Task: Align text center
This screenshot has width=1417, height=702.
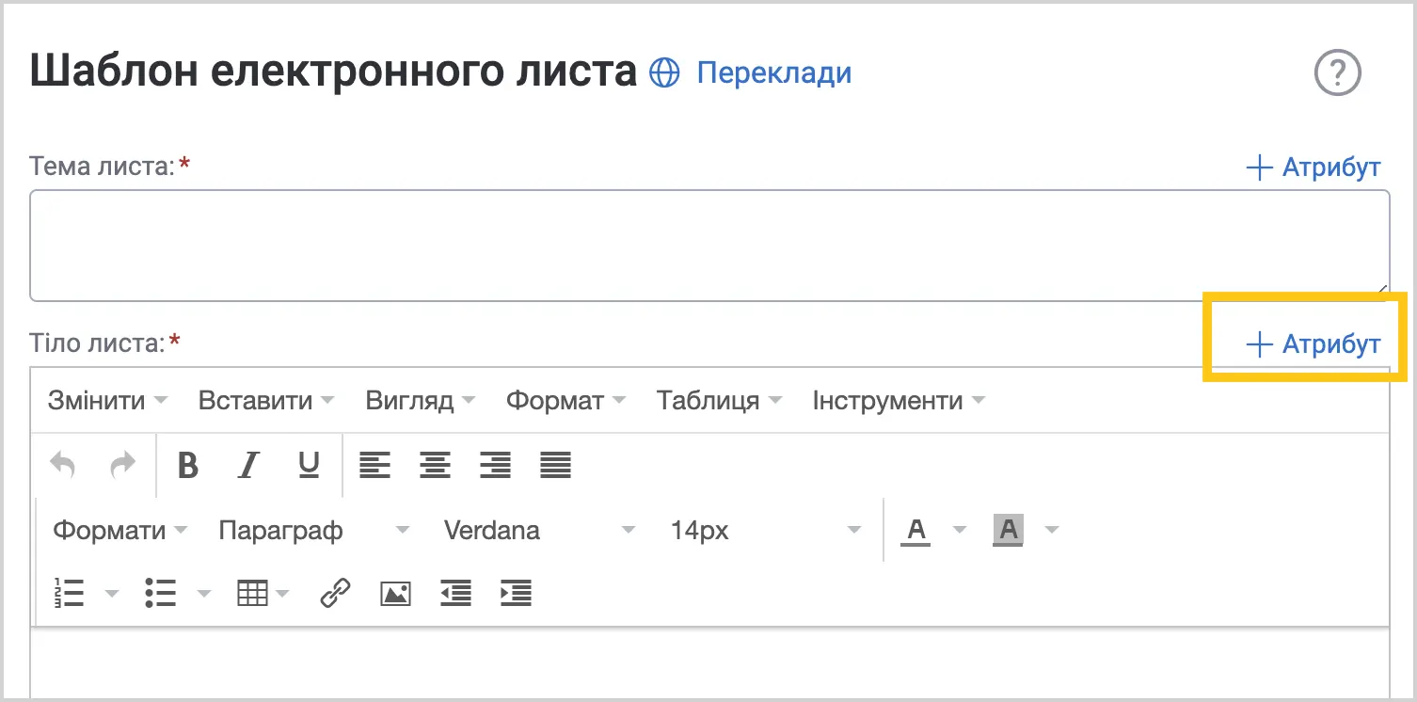Action: (435, 465)
